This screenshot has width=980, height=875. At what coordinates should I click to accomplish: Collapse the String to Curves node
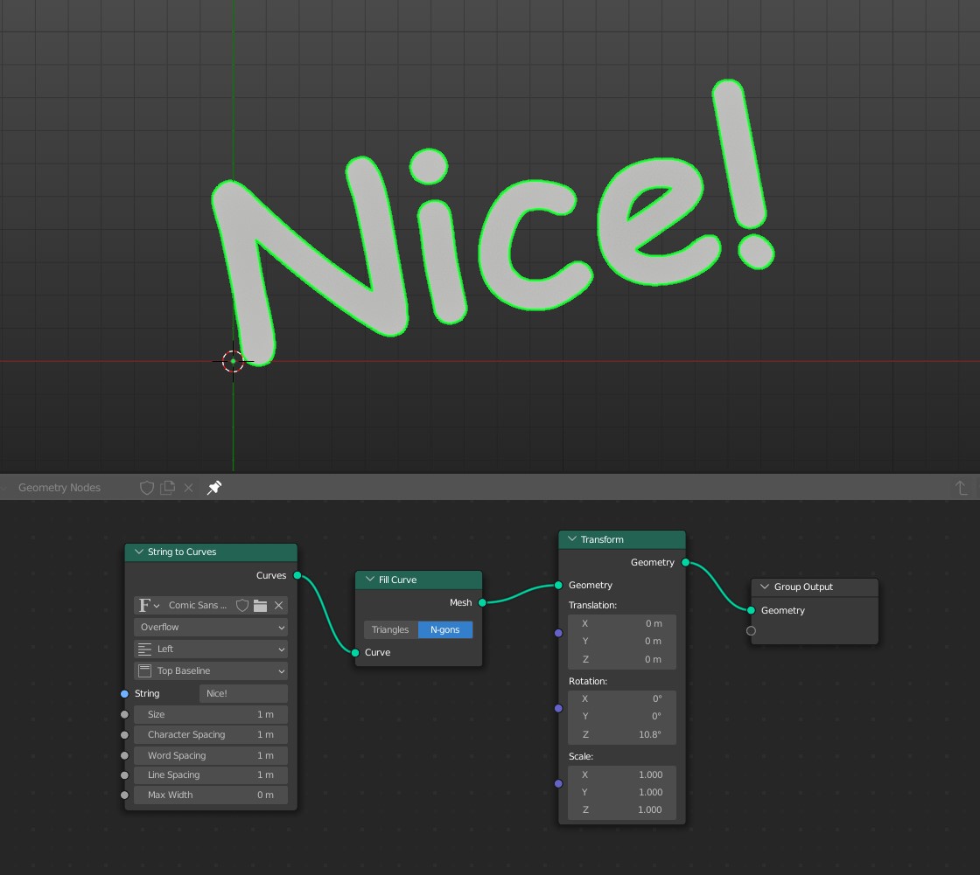click(x=138, y=552)
